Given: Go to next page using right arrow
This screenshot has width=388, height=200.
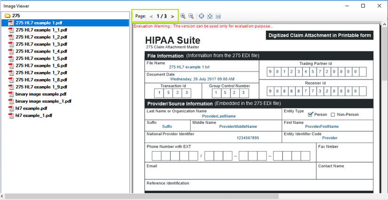Looking at the screenshot, I should point(173,16).
